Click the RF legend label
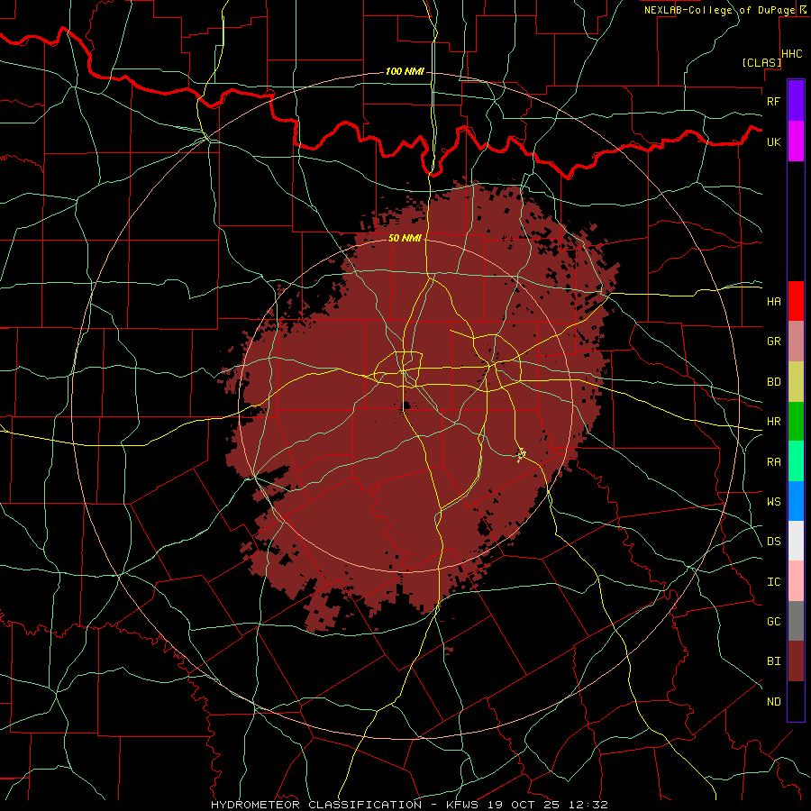 773,101
